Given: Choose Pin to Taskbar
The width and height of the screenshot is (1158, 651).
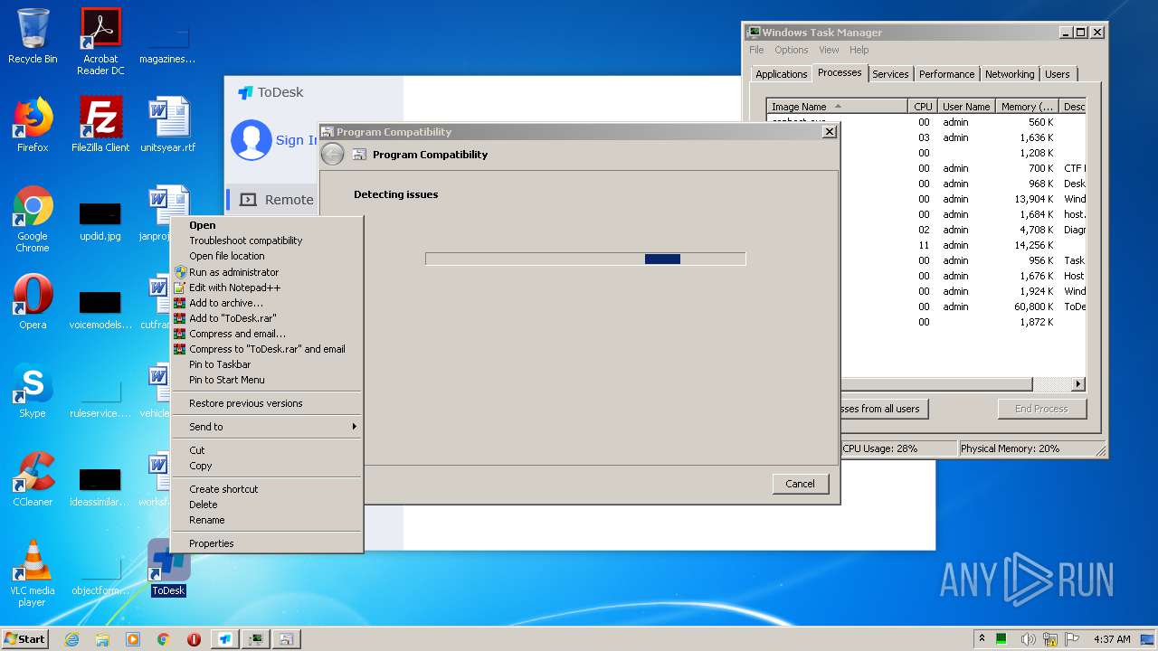Looking at the screenshot, I should pyautogui.click(x=267, y=364).
